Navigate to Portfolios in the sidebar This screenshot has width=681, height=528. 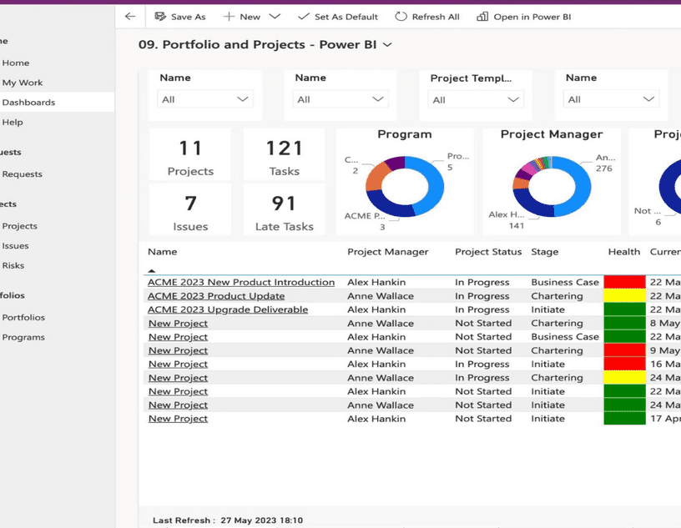[x=25, y=317]
